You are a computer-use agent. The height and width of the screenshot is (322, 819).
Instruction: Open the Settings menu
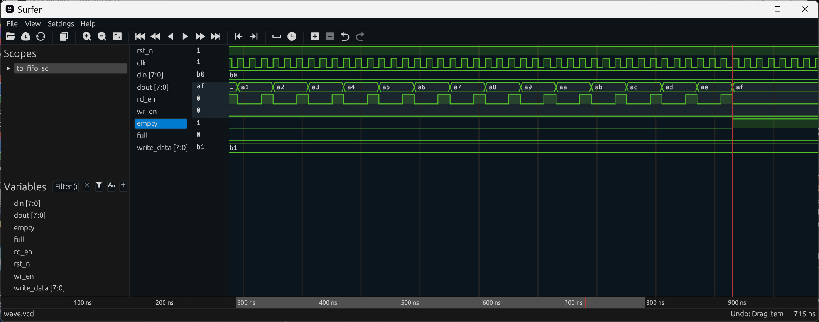(x=61, y=24)
